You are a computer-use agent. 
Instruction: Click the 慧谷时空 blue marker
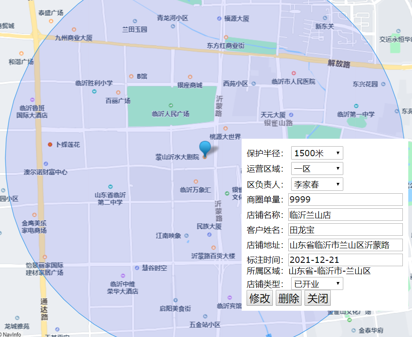(137, 268)
